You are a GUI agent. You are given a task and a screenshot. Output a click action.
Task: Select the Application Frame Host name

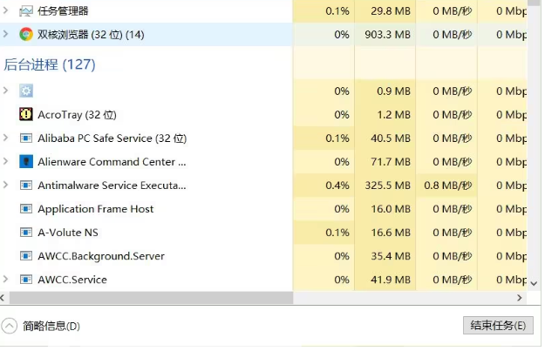point(96,209)
